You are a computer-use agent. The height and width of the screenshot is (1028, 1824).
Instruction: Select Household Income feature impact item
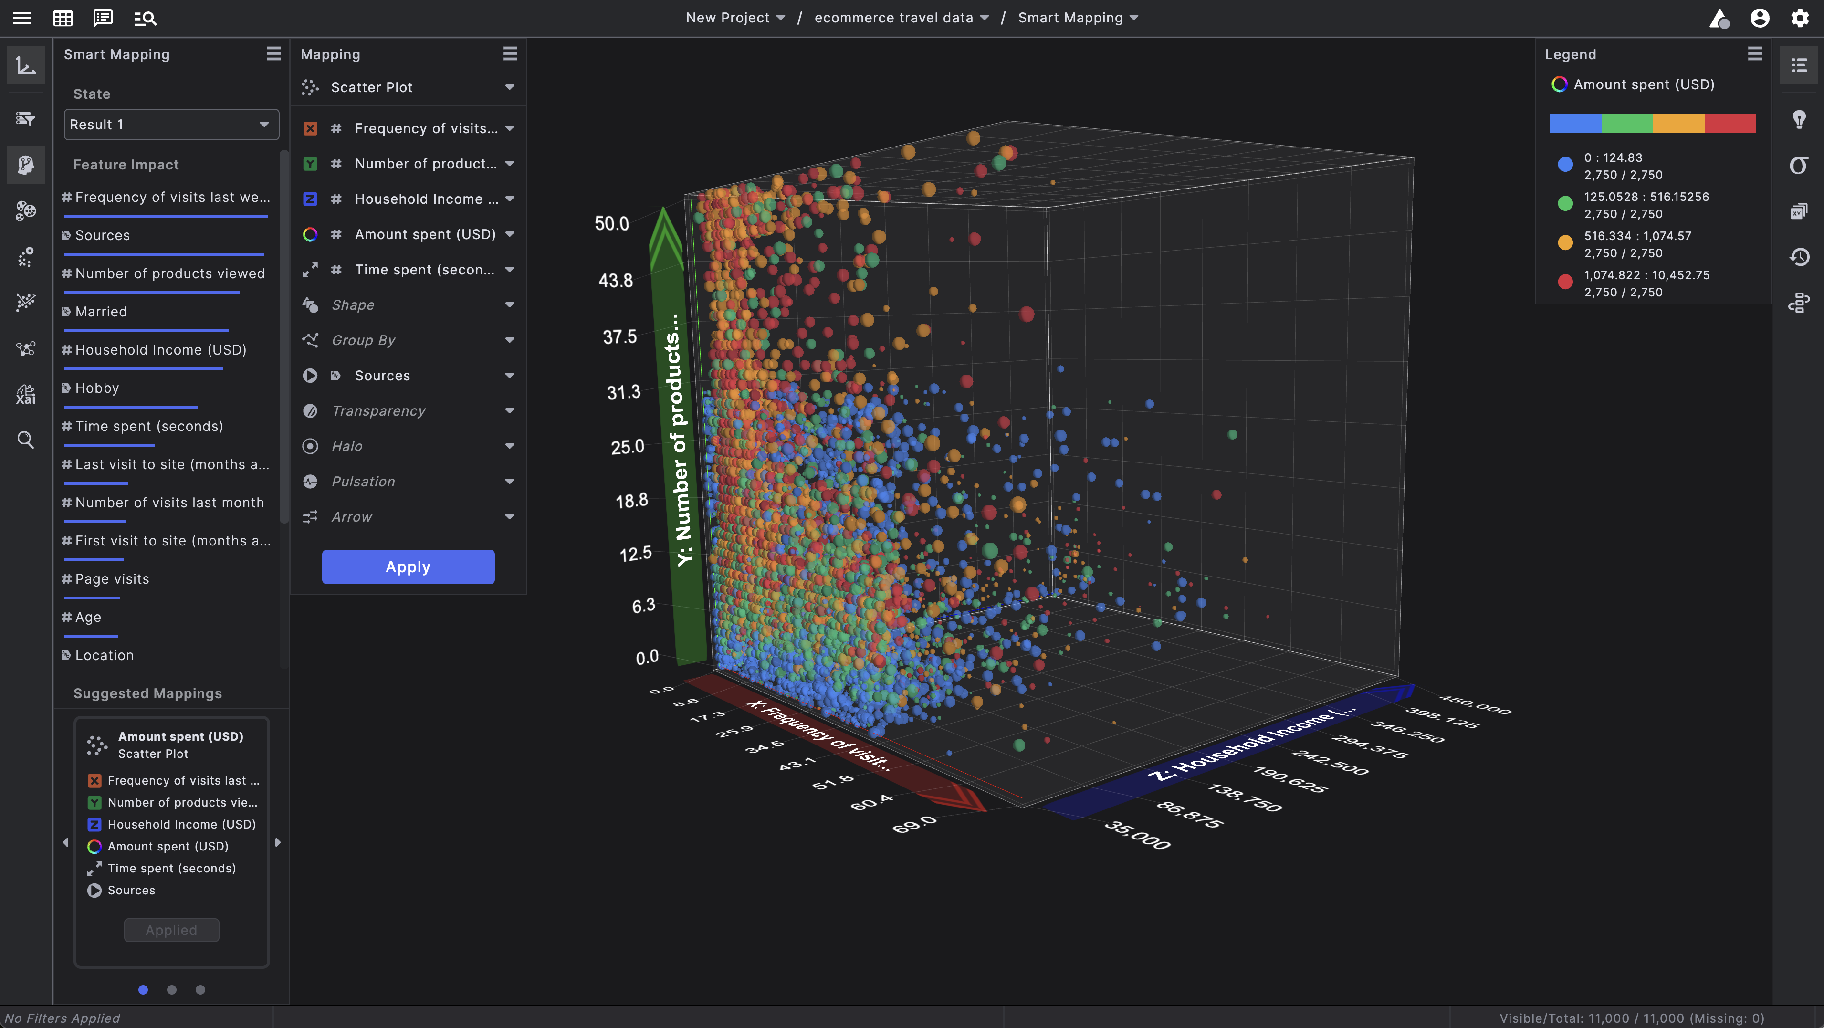point(161,350)
